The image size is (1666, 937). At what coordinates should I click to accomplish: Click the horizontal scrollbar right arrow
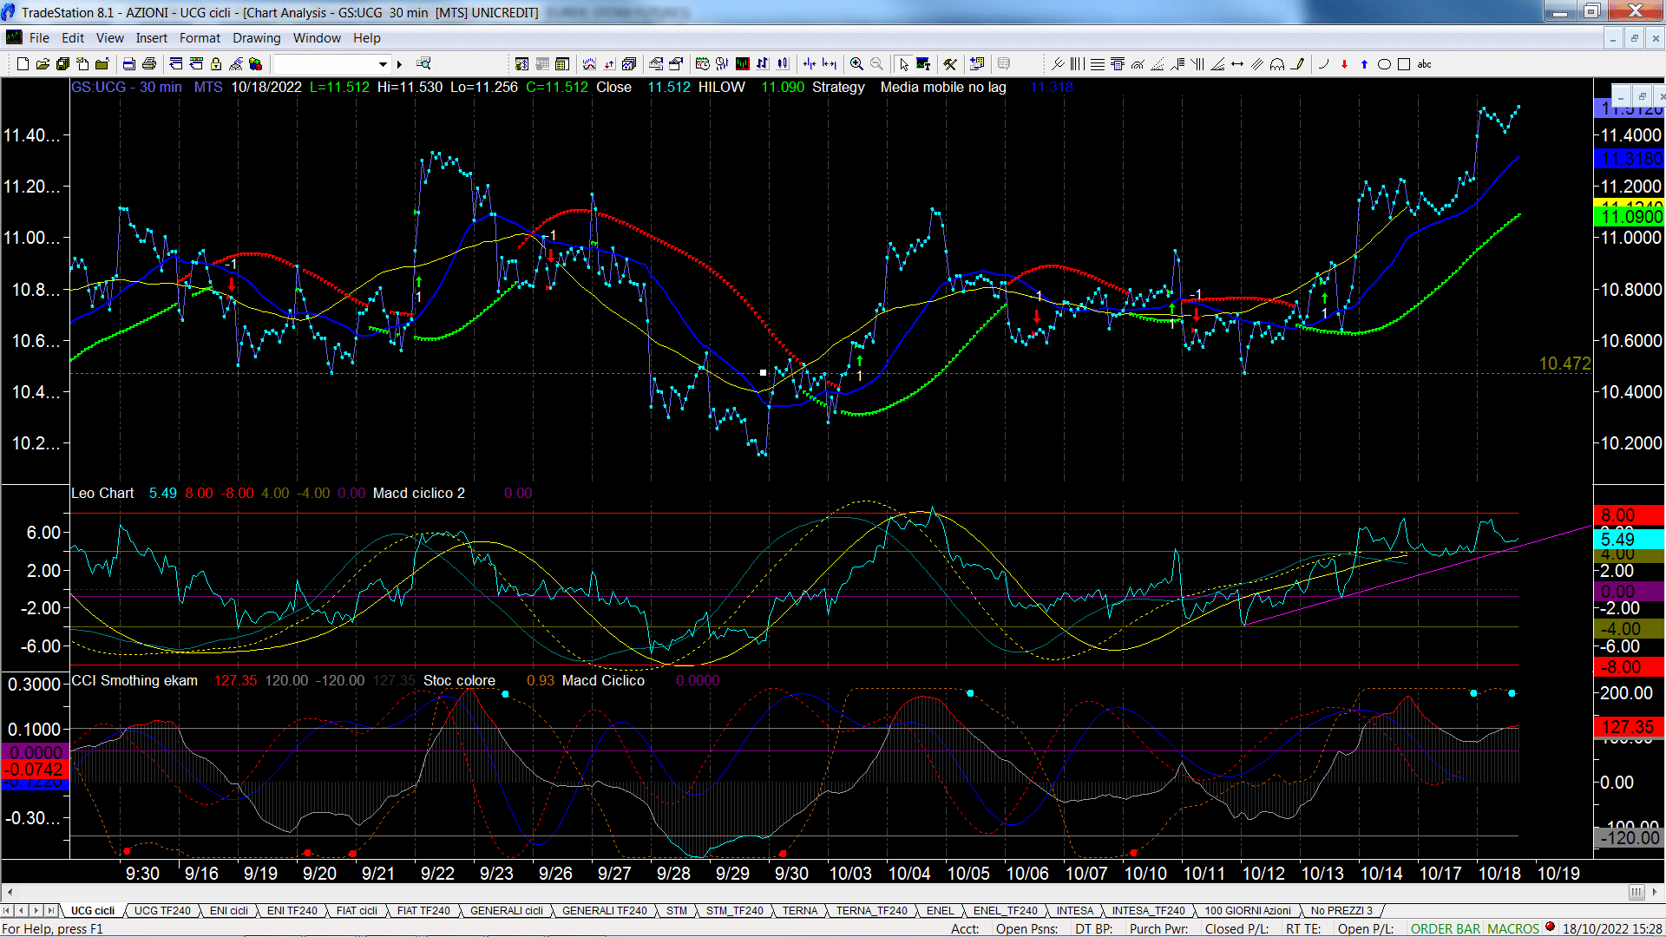1656,892
